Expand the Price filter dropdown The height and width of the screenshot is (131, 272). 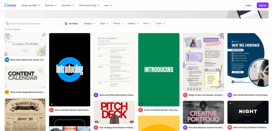(147, 24)
